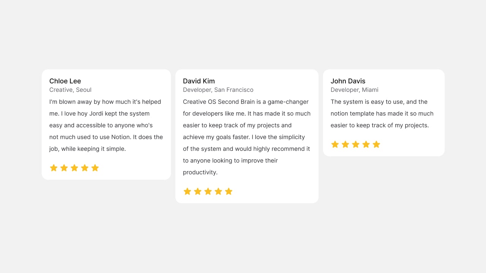
Task: Click David Kim's testimonial paragraph
Action: (x=247, y=137)
